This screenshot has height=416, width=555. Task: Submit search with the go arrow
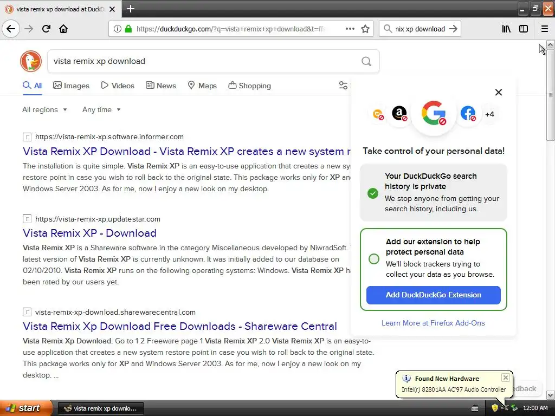click(x=453, y=29)
